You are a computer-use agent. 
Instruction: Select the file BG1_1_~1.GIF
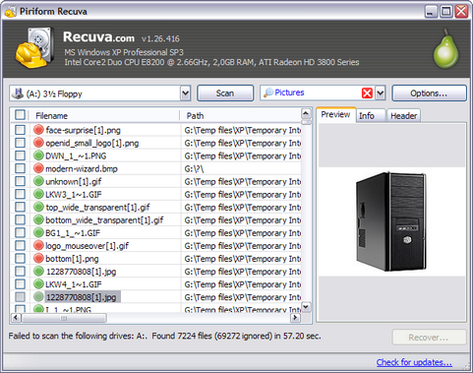pyautogui.click(x=73, y=233)
